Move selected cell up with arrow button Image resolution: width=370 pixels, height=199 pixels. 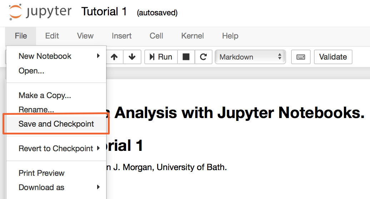tap(114, 57)
